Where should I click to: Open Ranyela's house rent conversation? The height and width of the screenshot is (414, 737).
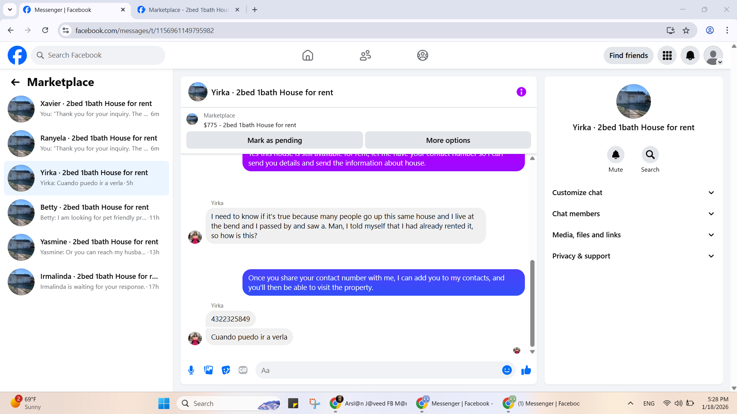(x=86, y=144)
